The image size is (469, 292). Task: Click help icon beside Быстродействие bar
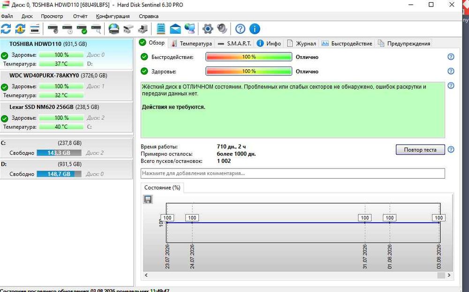point(451,57)
